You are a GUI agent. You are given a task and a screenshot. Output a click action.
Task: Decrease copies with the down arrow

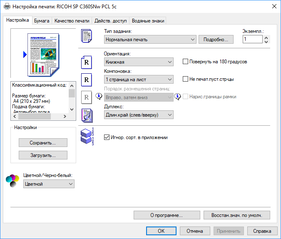(266, 41)
